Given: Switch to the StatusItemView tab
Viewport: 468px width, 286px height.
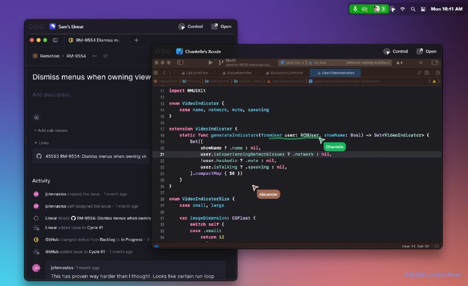Looking at the screenshot, I should (237, 73).
